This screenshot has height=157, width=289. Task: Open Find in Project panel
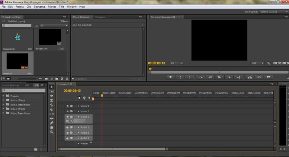(52, 79)
